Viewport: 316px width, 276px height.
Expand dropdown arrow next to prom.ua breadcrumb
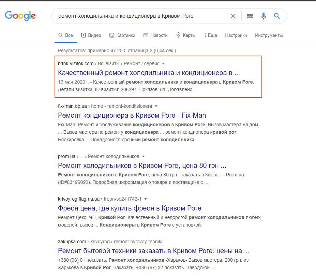144,157
